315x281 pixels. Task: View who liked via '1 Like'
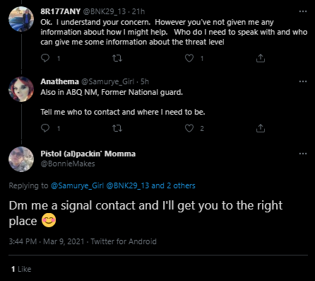[21, 269]
